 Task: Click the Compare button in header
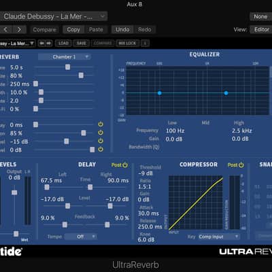(44, 29)
